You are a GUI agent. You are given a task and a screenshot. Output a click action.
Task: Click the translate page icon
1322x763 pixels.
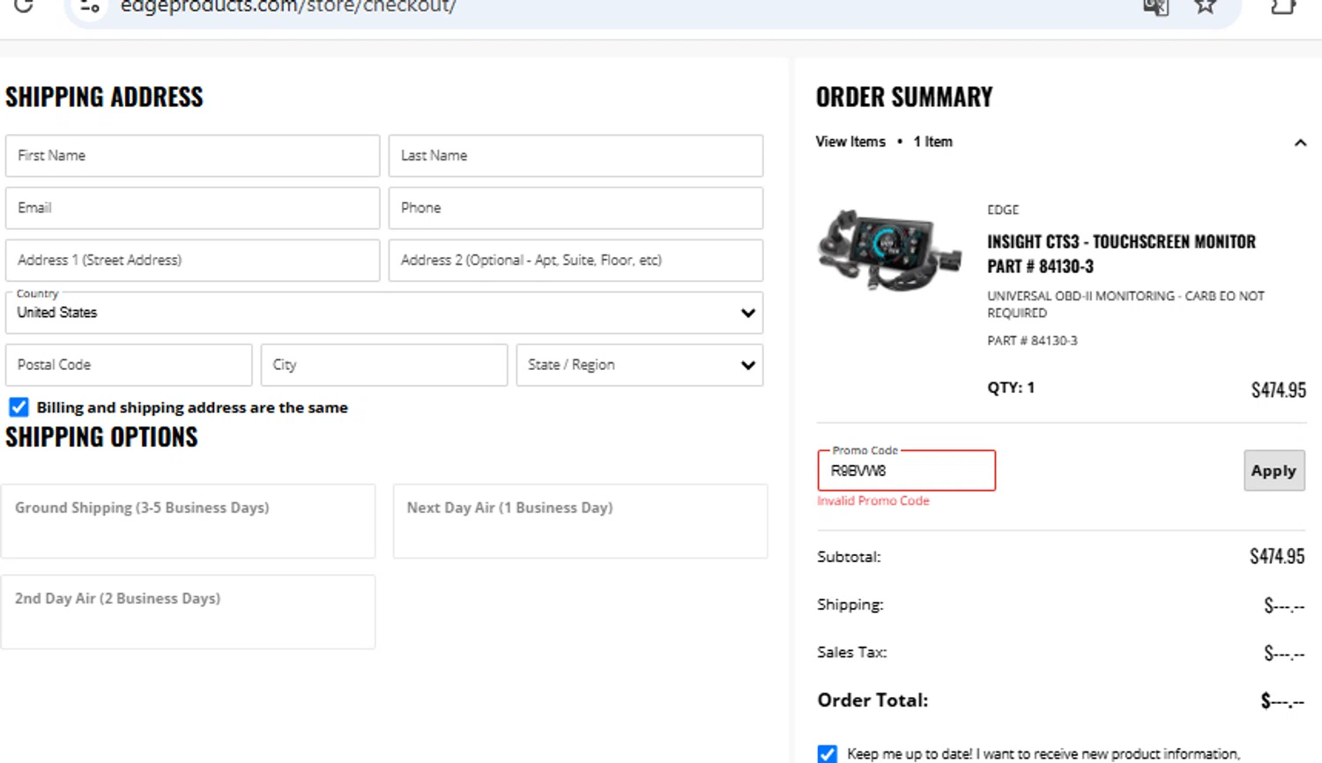tap(1155, 7)
